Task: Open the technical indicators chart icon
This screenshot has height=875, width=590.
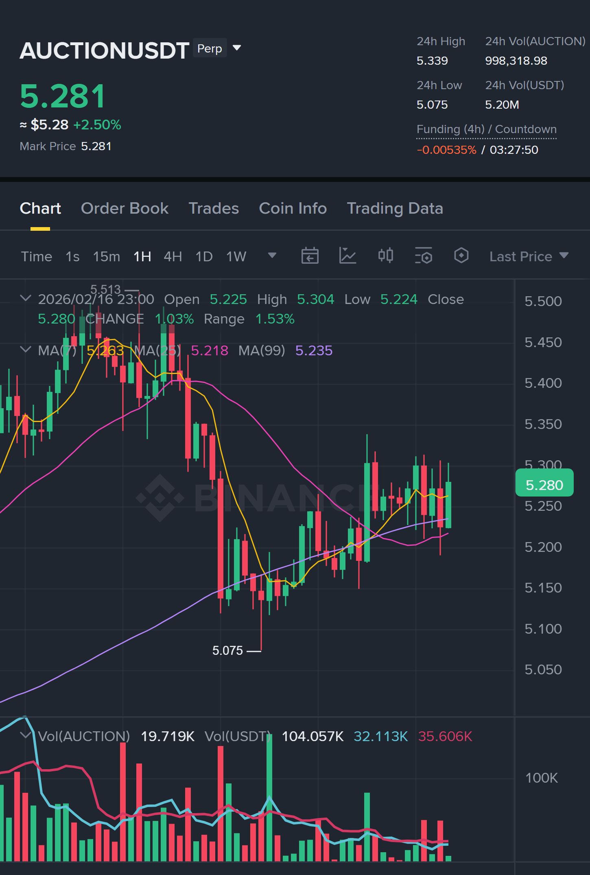Action: (x=347, y=256)
